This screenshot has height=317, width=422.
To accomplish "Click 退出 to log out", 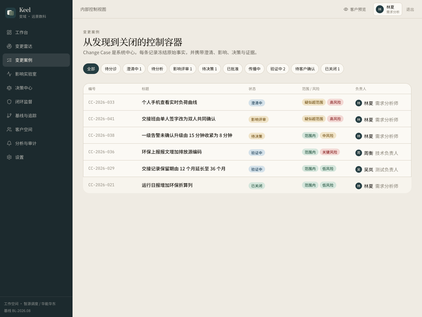I will tap(410, 9).
